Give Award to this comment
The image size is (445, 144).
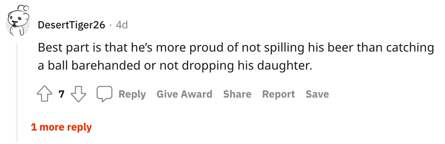pyautogui.click(x=184, y=94)
